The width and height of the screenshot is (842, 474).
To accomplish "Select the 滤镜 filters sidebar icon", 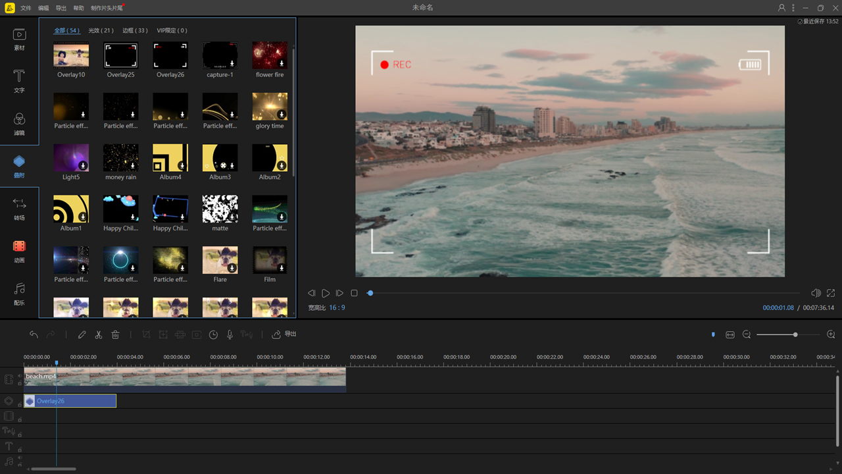I will pyautogui.click(x=19, y=123).
